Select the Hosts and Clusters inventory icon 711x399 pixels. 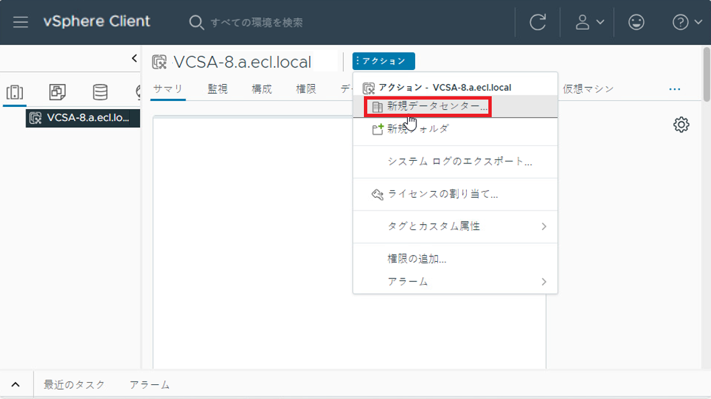(15, 92)
